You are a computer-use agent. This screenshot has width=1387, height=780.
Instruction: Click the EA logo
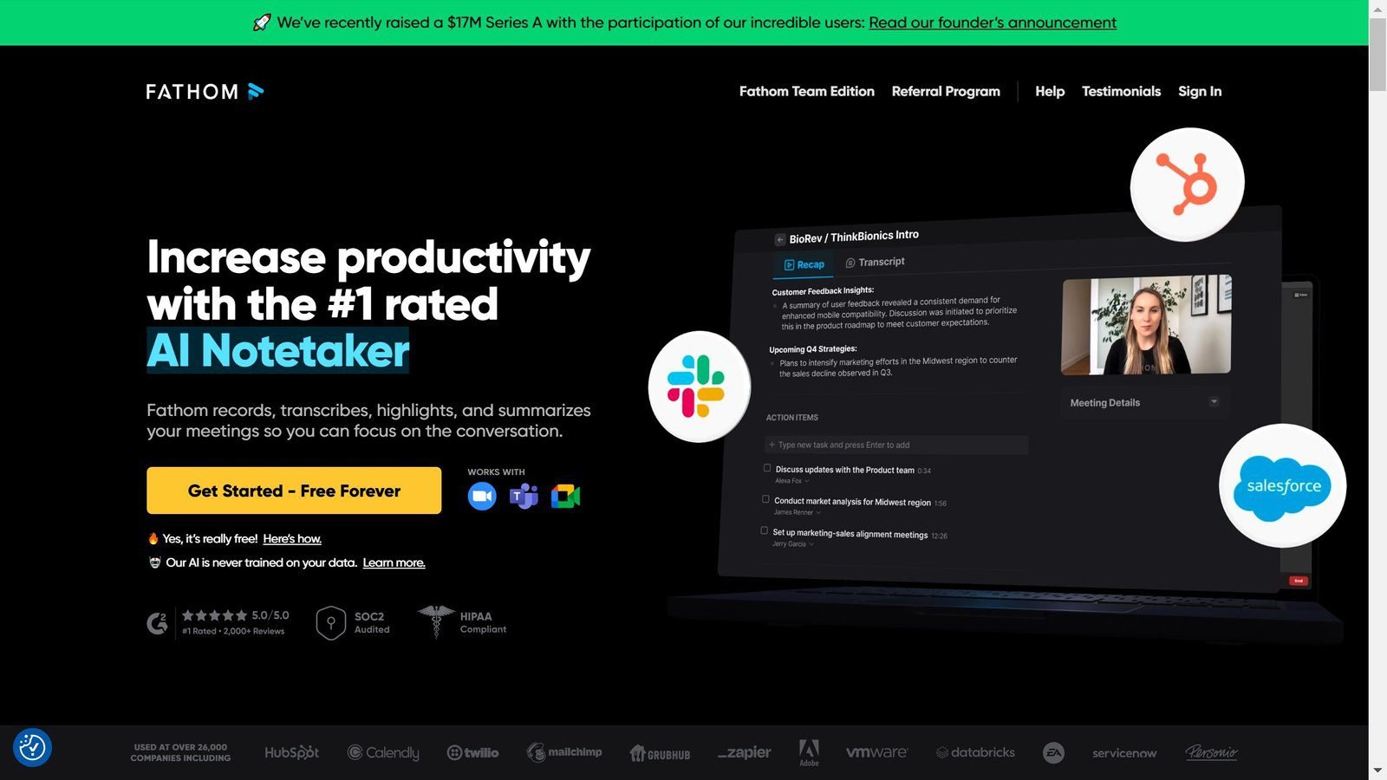(1053, 752)
